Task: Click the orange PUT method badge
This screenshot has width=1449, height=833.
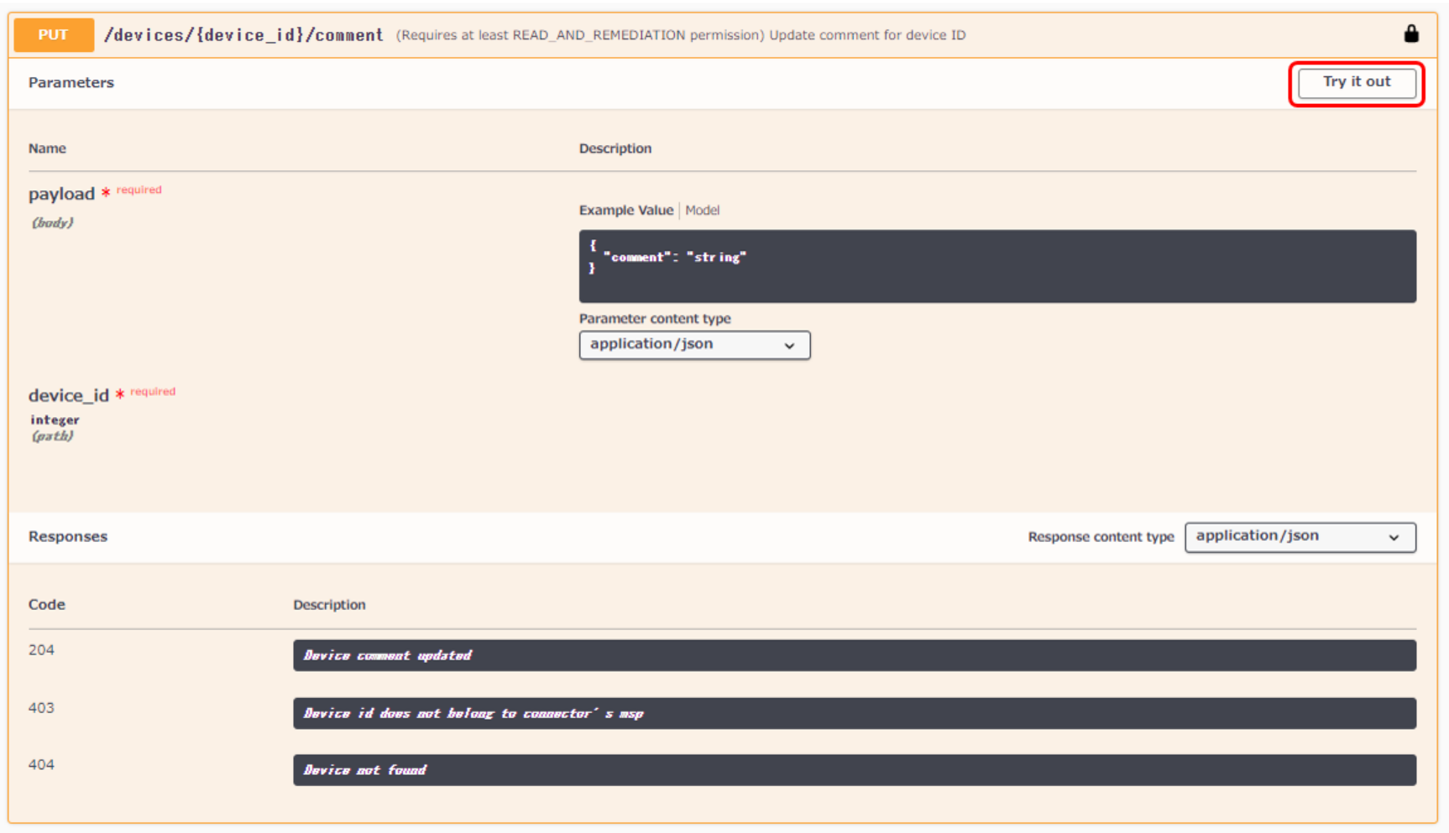Action: tap(54, 35)
